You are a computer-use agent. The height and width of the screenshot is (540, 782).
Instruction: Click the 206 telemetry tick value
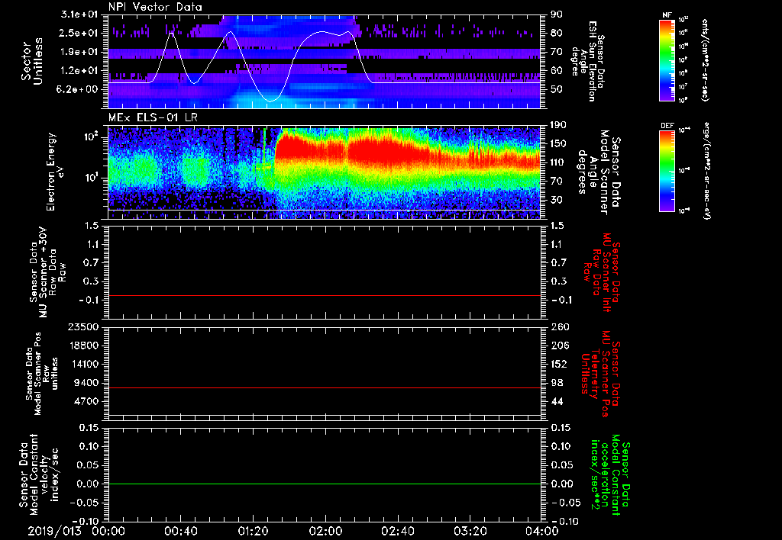point(559,346)
